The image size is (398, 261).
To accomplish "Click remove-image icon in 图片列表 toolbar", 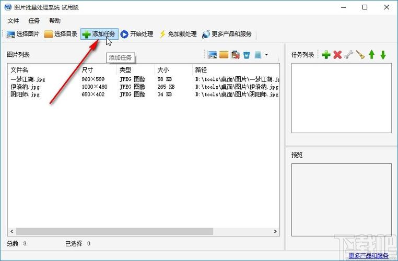I will pos(235,54).
